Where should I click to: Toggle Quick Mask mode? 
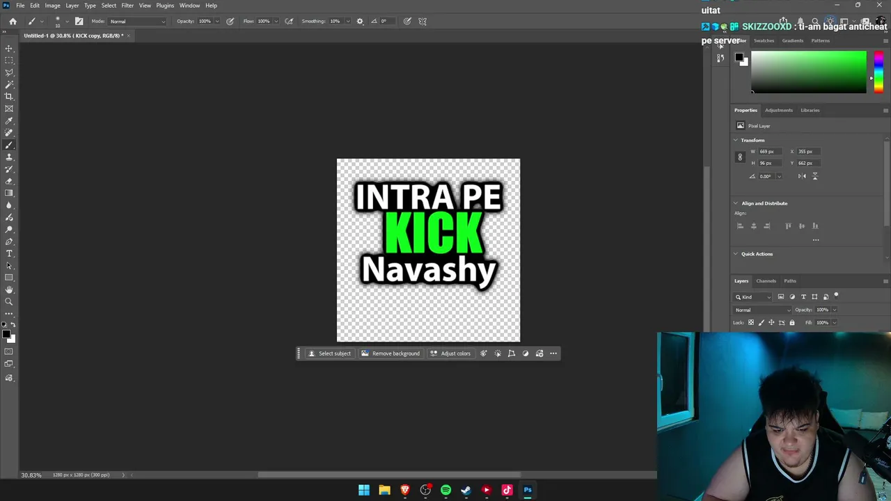(9, 351)
